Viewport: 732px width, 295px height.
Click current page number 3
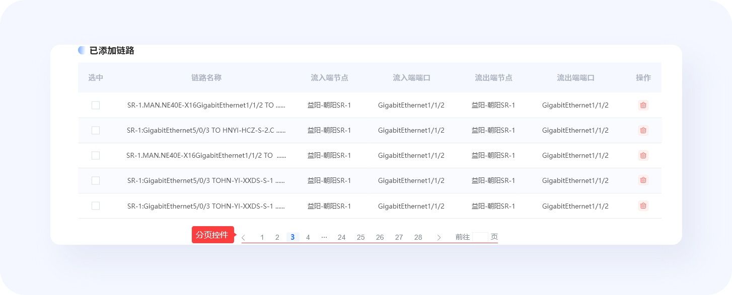292,237
